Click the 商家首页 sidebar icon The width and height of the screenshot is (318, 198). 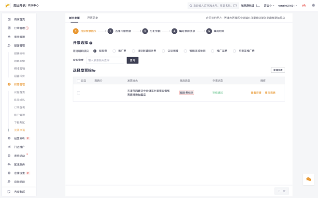9,20
